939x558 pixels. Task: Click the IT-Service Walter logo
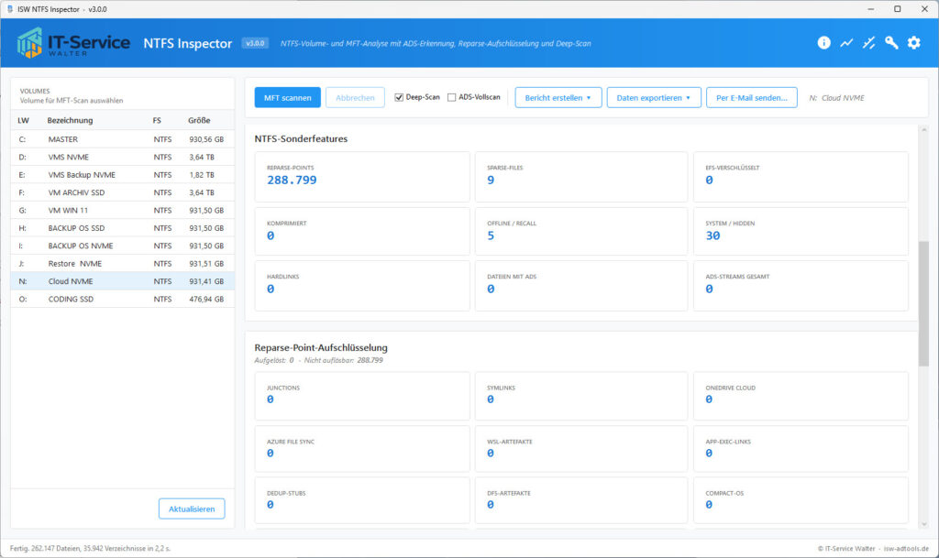(x=73, y=43)
